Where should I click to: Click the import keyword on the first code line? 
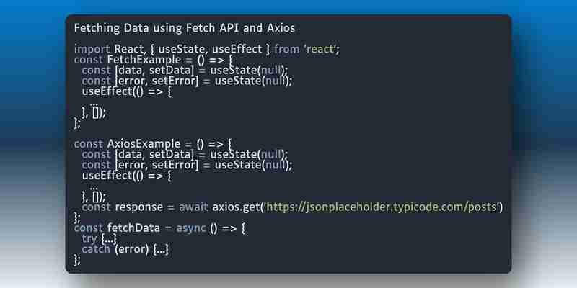92,49
